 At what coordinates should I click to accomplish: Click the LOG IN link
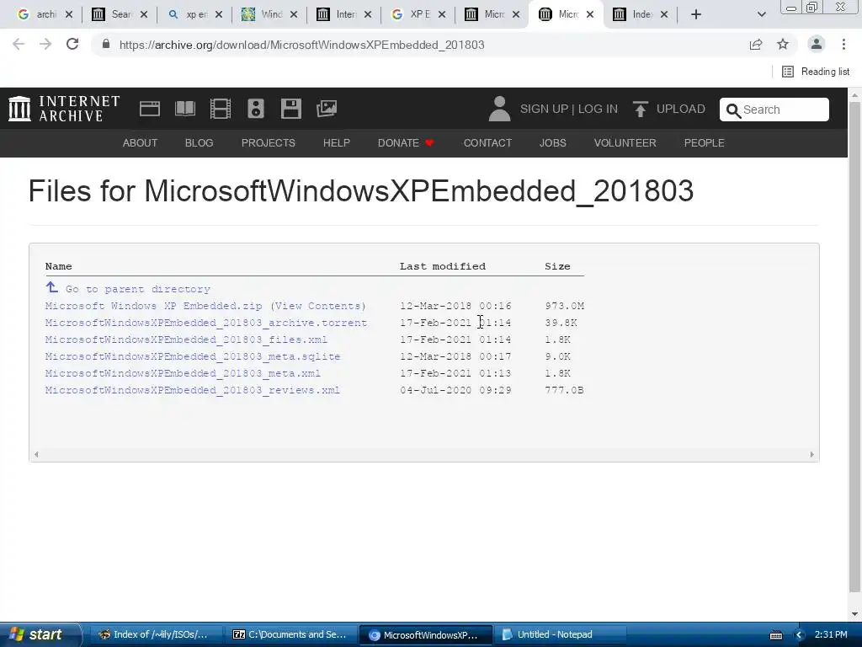point(598,109)
